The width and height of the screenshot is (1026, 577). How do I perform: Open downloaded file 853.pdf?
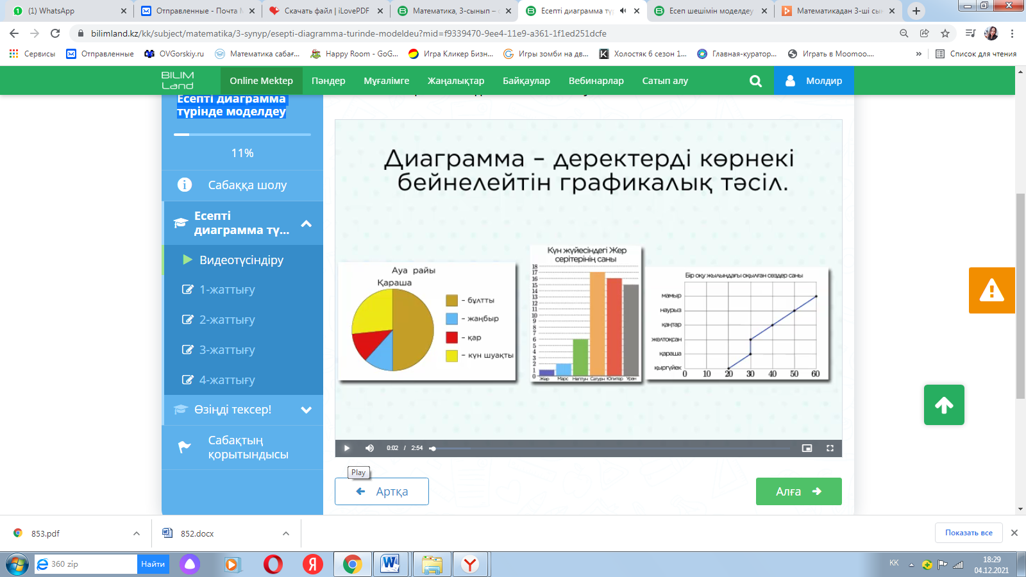[46, 533]
